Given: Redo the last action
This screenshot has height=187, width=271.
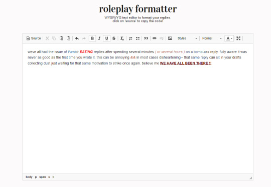Looking at the screenshot, I should [x=84, y=38].
